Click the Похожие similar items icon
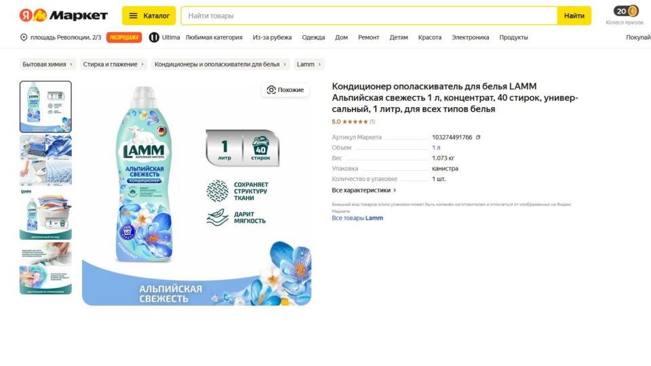Image resolution: width=651 pixels, height=366 pixels. 271,89
